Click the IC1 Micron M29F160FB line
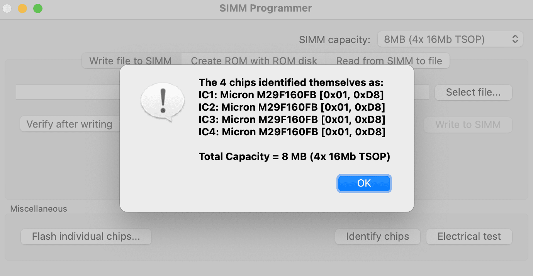Viewport: 533px width, 276px height. coord(291,95)
